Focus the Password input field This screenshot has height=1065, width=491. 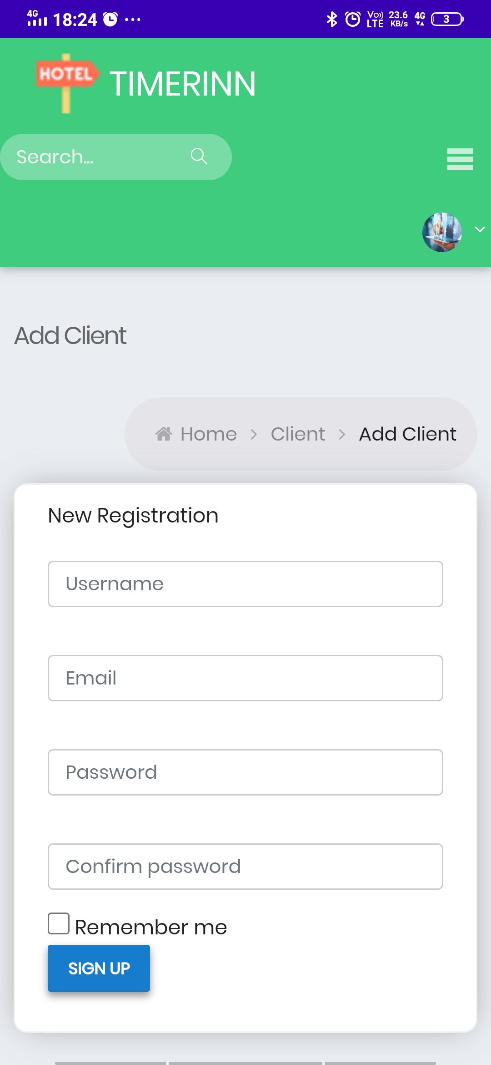click(245, 772)
